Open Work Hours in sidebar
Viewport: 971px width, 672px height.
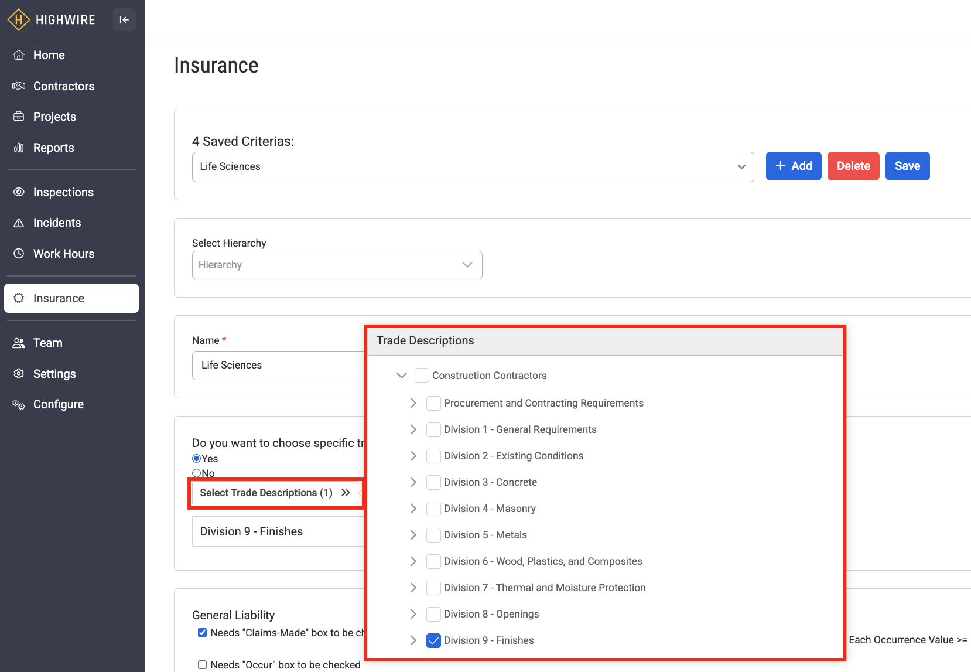point(63,254)
